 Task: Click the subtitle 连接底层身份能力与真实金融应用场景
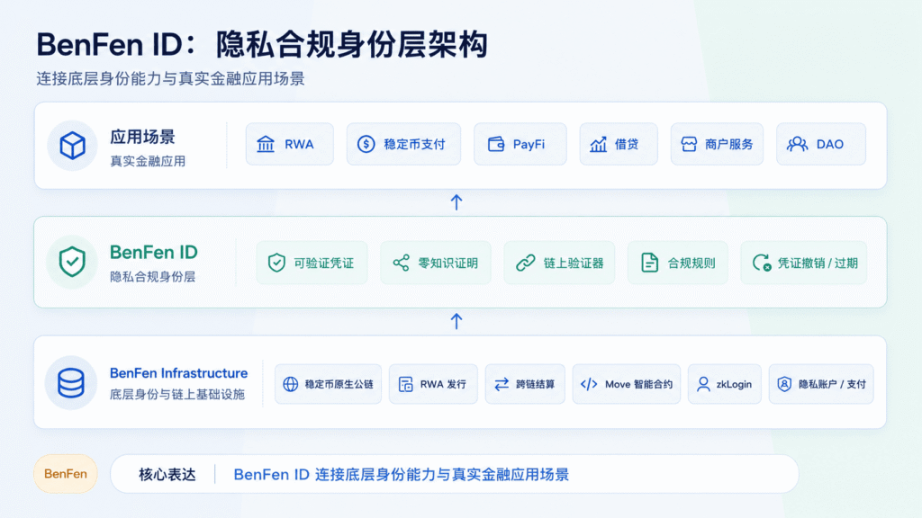170,79
